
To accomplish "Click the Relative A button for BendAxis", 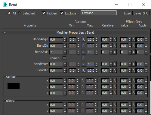I will tap(115, 52).
